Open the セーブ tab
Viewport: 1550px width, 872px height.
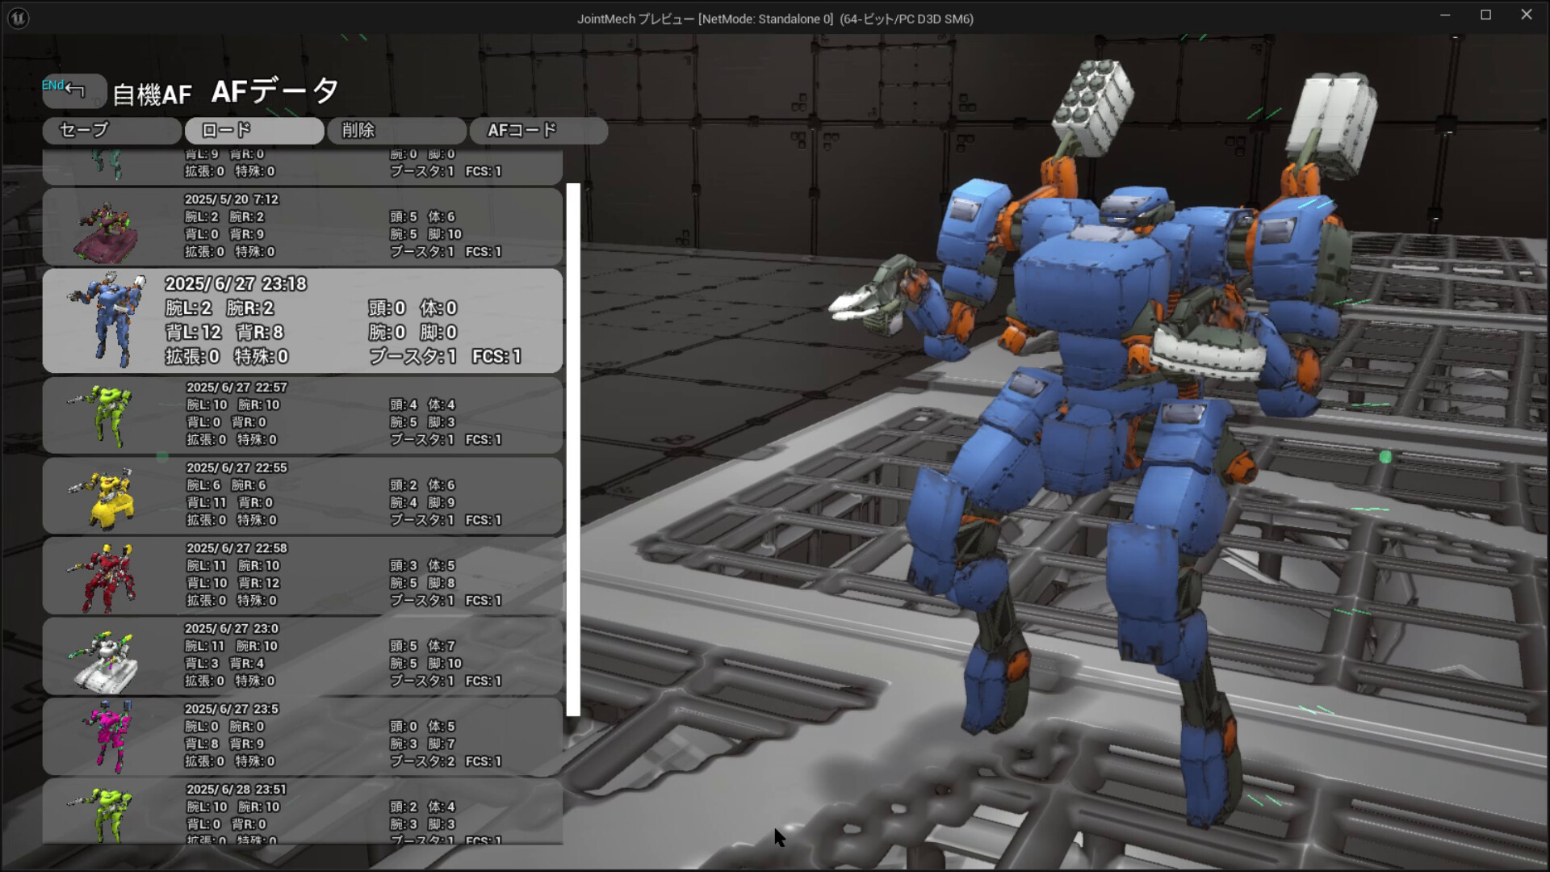(x=111, y=130)
